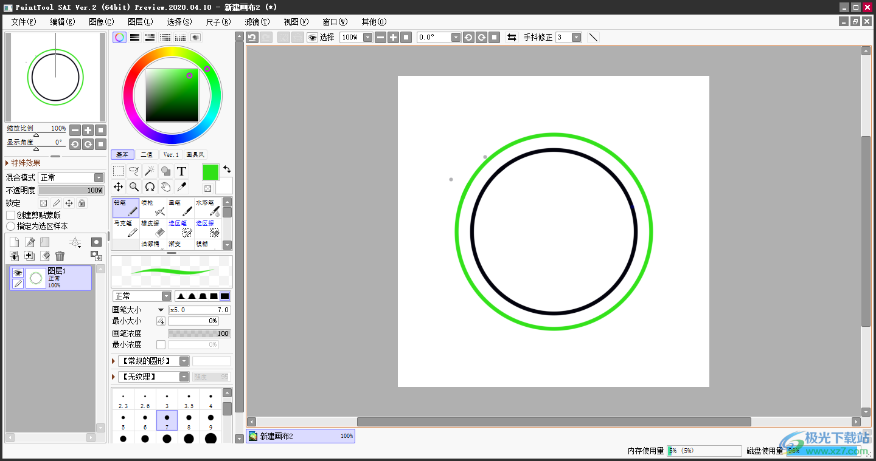
Task: Adjust the 不透明度 opacity slider
Action: coord(71,190)
